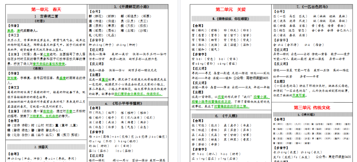Click the green underlined name 高鼎
357x162 pixels.
coord(10,30)
